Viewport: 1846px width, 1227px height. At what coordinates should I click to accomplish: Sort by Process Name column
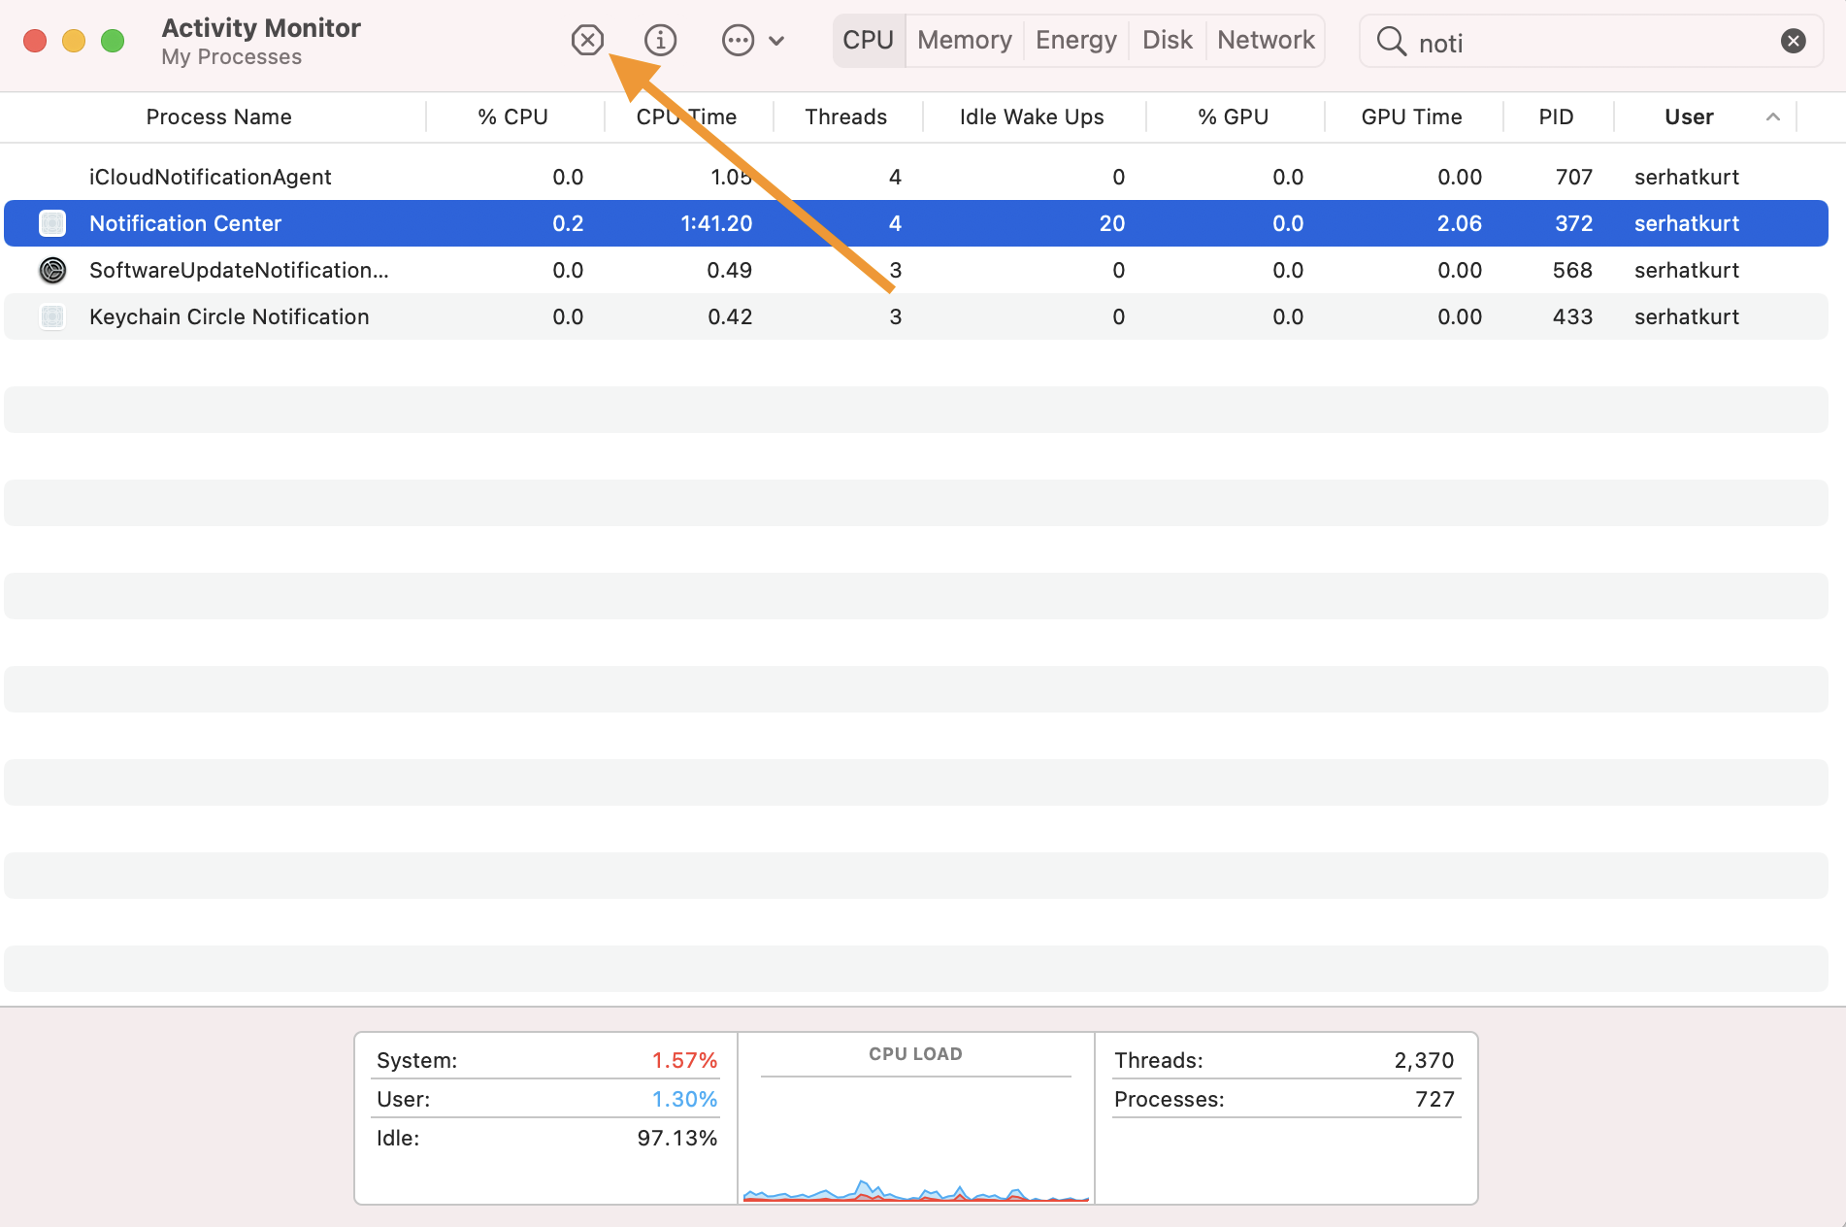click(218, 117)
